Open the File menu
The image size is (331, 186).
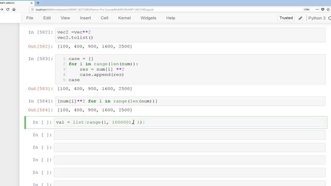click(x=29, y=18)
